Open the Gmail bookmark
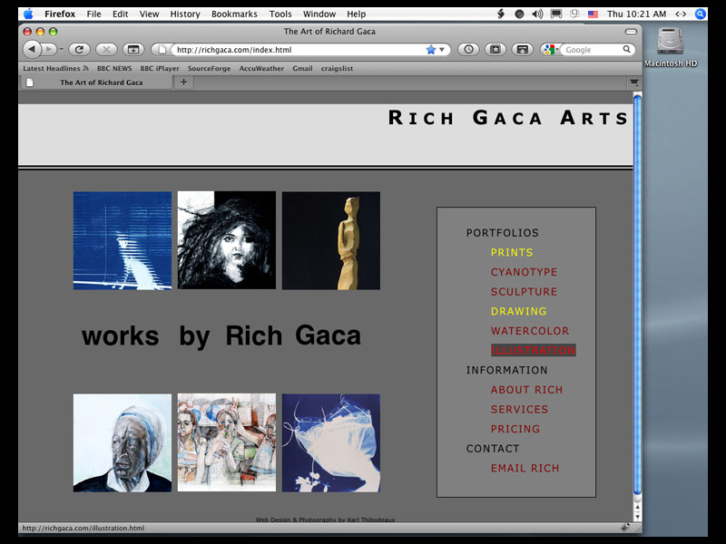The width and height of the screenshot is (726, 544). coord(302,69)
